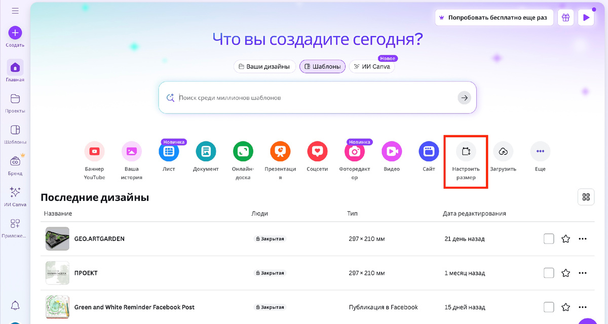This screenshot has width=608, height=324.
Task: Sort by Дата редактирования column header
Action: click(x=474, y=214)
